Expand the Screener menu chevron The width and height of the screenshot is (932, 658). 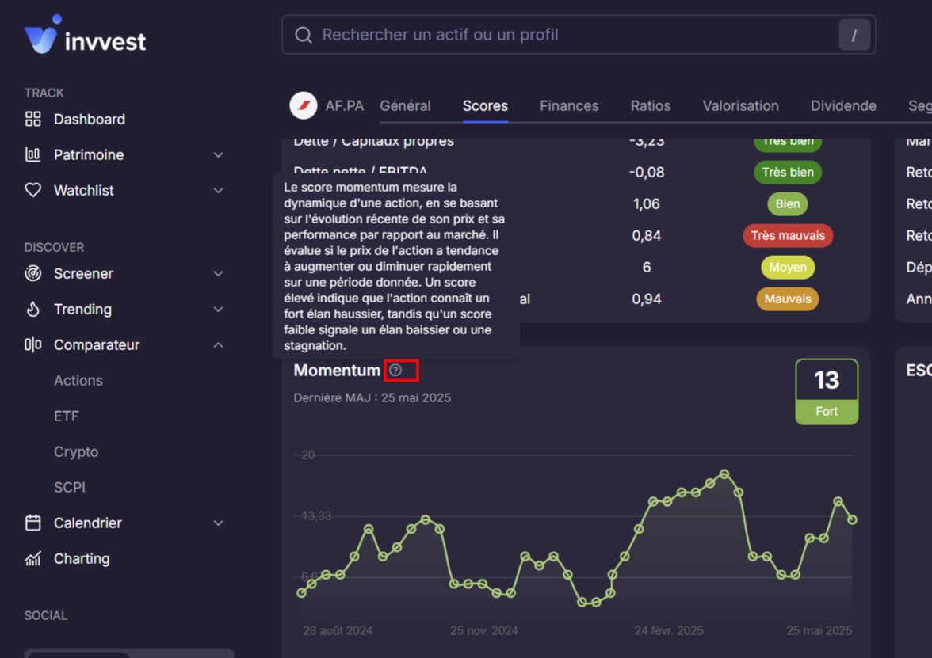pos(218,274)
